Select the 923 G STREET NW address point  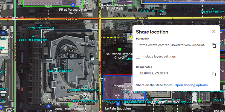[152, 8]
